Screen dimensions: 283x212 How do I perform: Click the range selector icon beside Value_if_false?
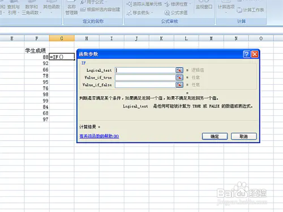179,85
